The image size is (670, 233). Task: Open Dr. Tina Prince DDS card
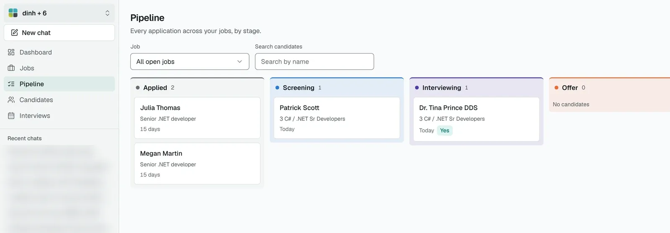[x=477, y=119]
